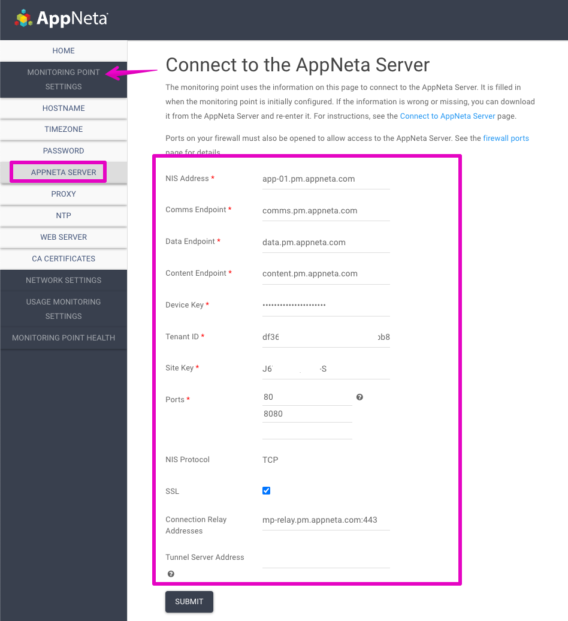Click the Device Key password field

(x=325, y=305)
